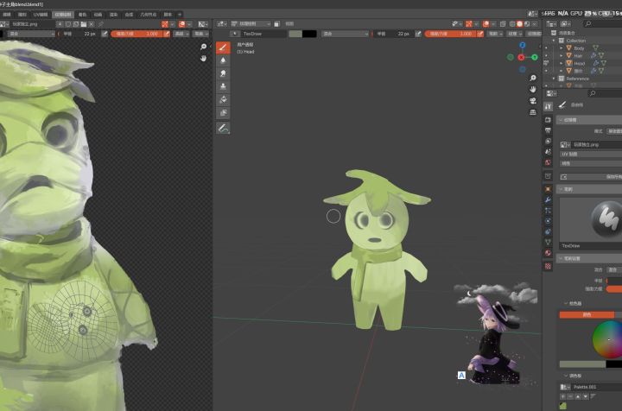The width and height of the screenshot is (622, 411).
Task: Open the UV编辑 workspace tab
Action: tap(41, 15)
